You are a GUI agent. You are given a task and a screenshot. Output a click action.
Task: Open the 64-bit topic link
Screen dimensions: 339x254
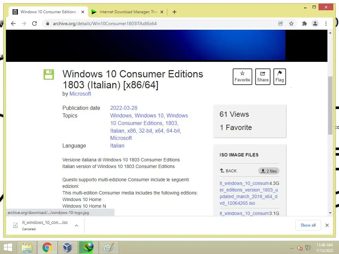(x=173, y=131)
